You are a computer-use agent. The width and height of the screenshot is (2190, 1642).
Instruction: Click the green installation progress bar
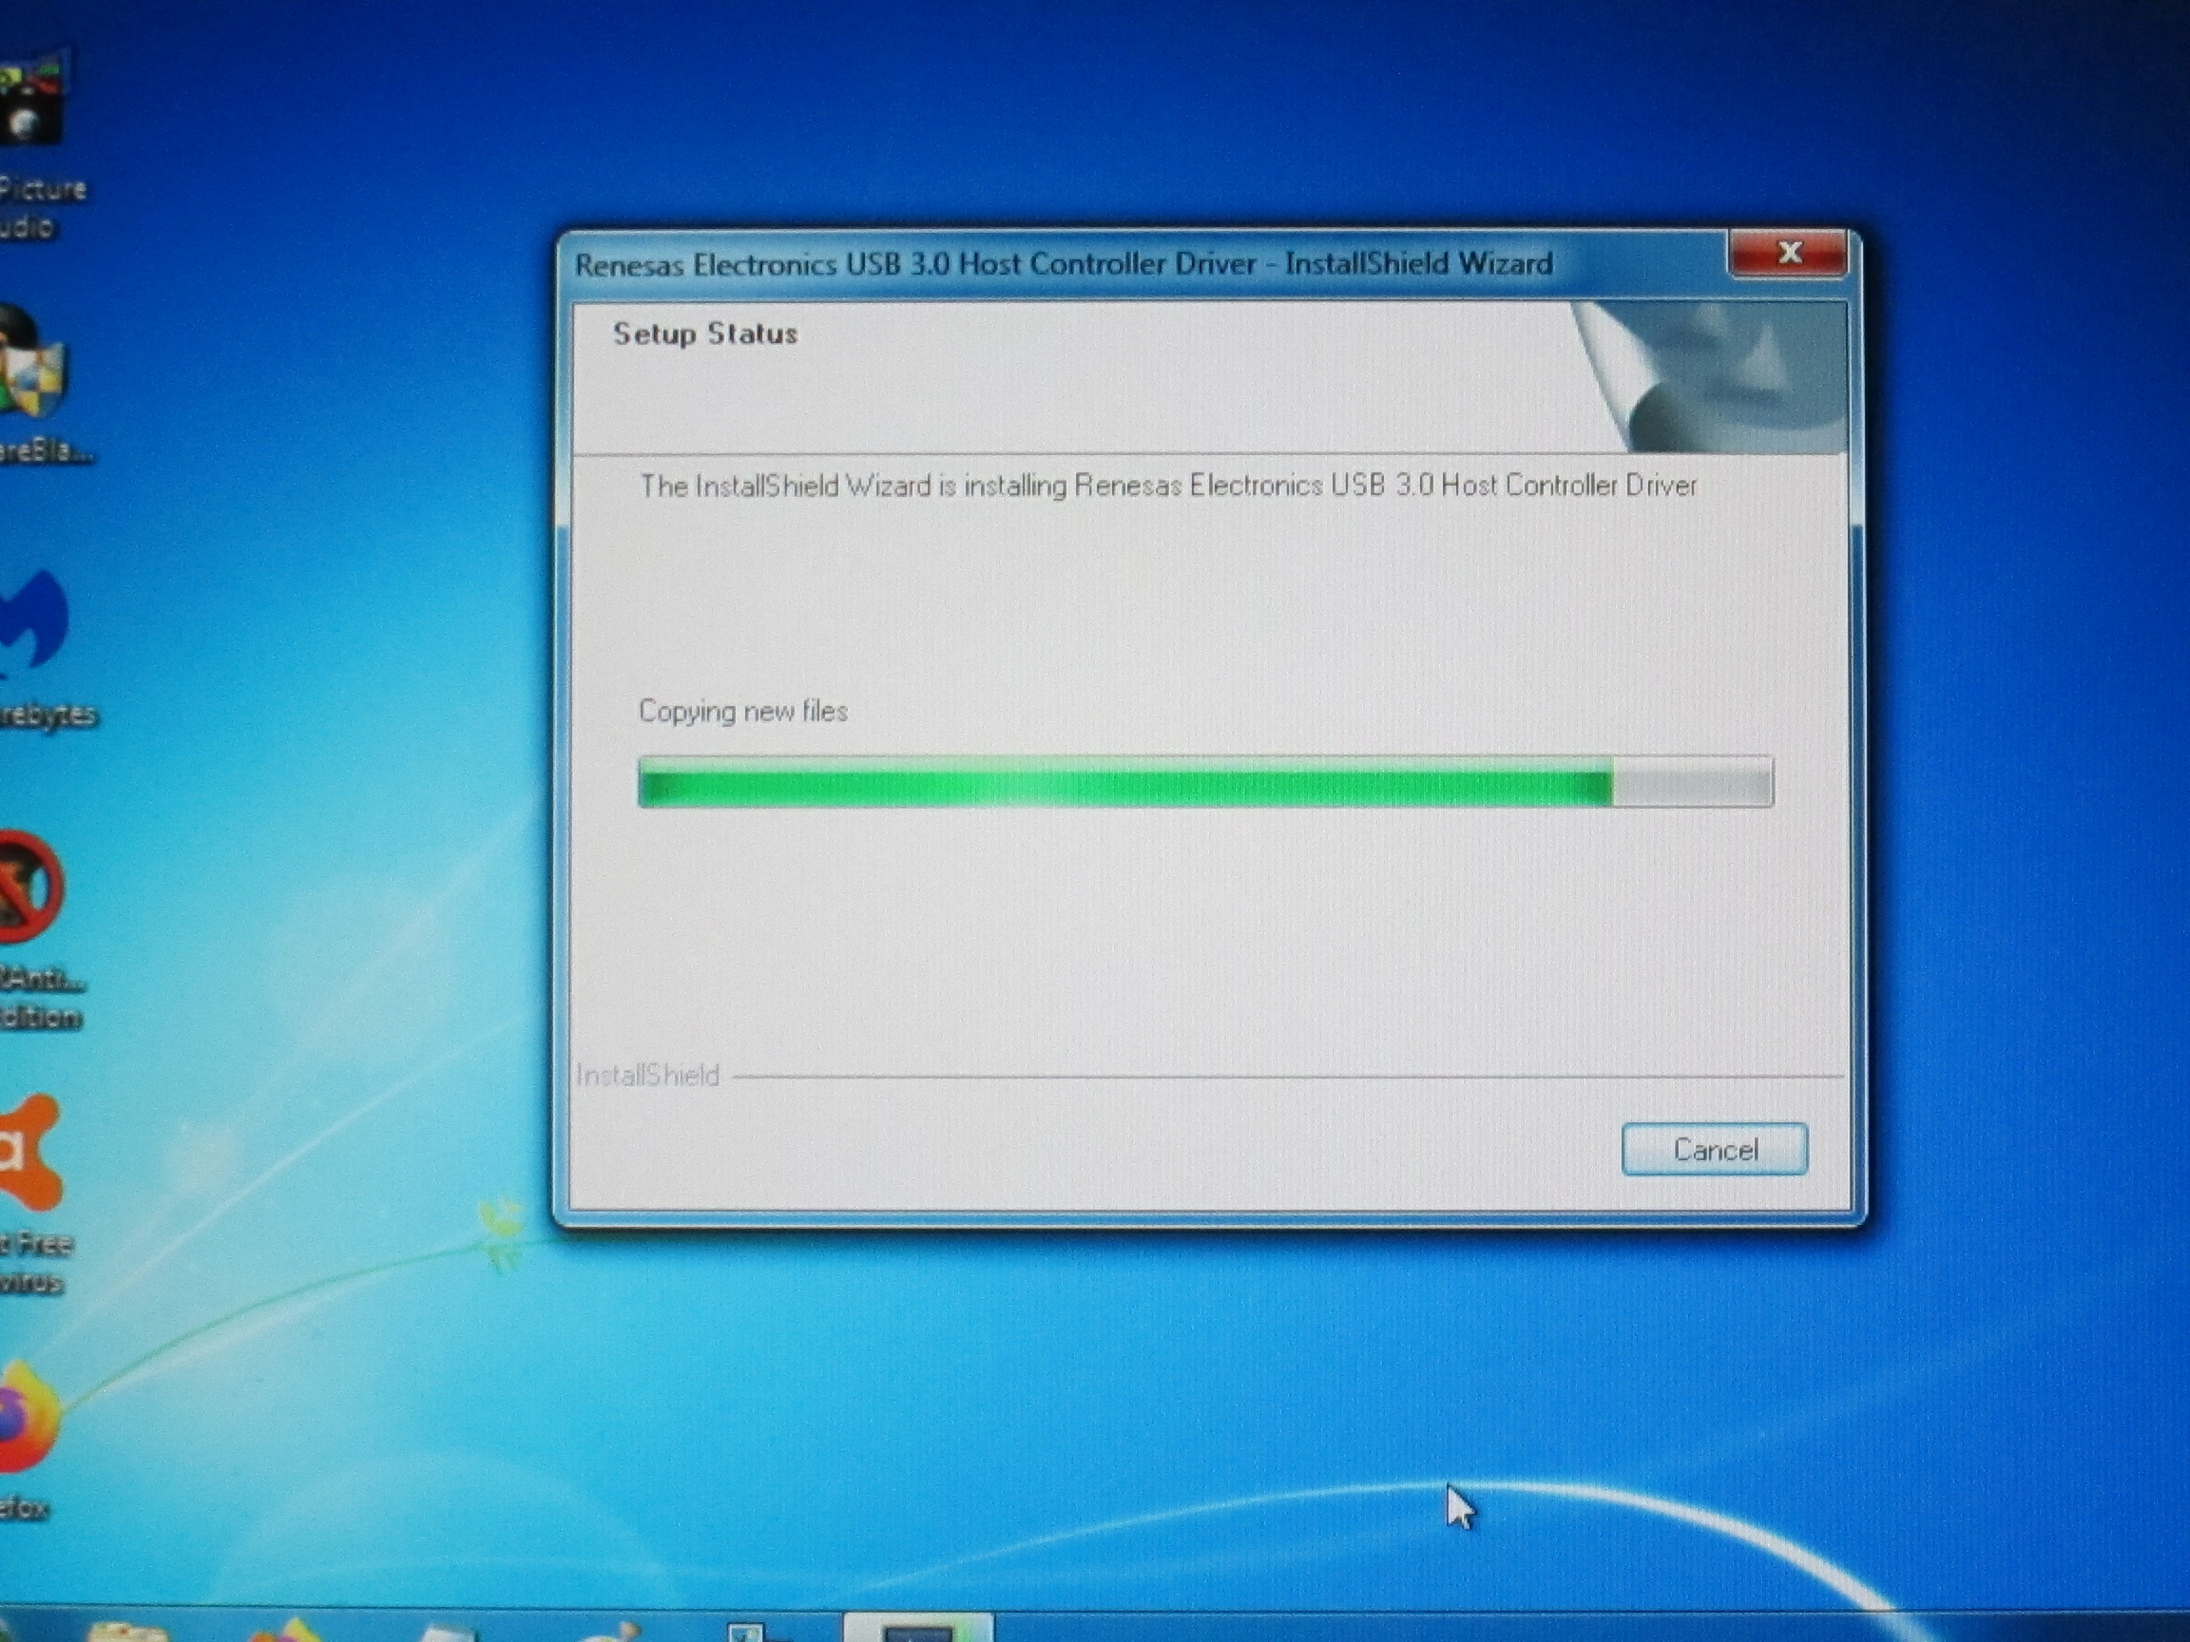1205,782
